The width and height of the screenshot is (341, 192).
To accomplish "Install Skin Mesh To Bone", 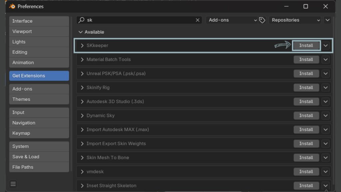I will point(306,158).
